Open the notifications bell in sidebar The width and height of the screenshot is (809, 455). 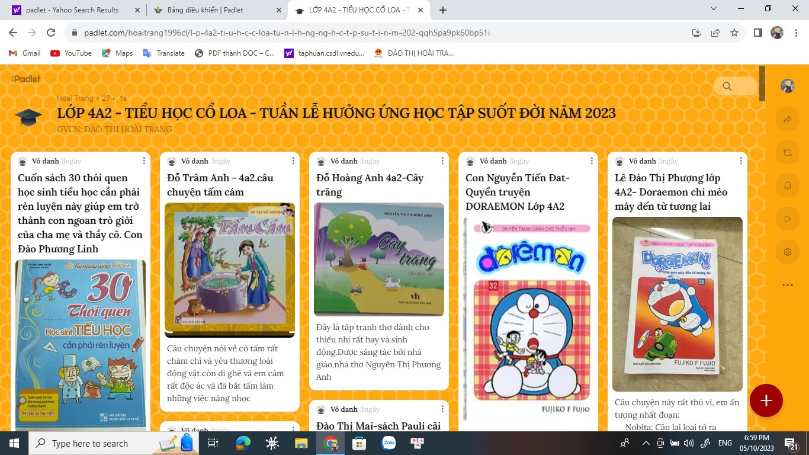(x=787, y=185)
